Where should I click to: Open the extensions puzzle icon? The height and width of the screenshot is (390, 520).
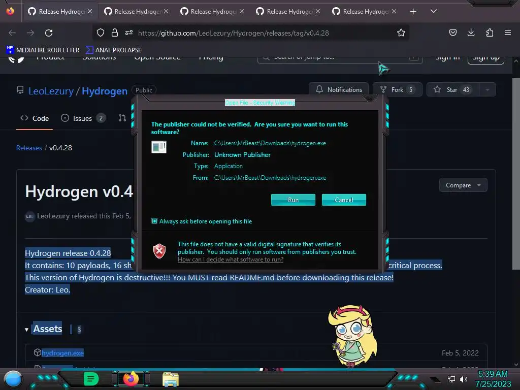(490, 32)
